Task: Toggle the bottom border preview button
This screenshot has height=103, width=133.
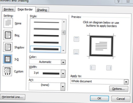Action: pyautogui.click(x=76, y=52)
